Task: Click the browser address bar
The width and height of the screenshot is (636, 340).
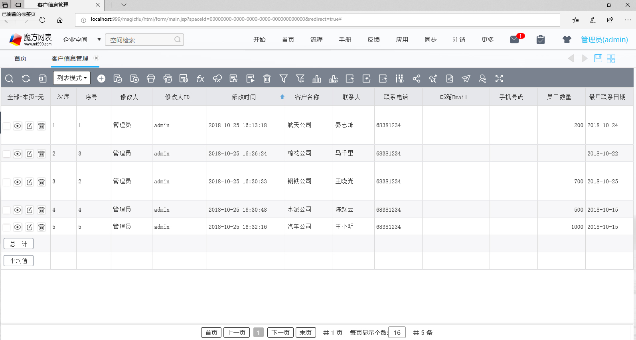Action: [318, 20]
